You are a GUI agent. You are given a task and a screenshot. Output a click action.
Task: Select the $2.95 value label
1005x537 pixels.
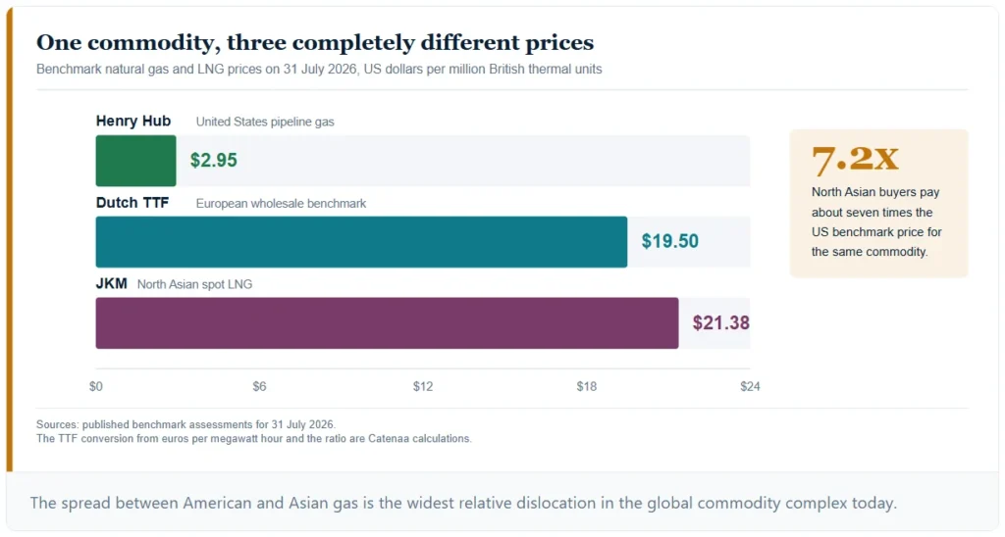(213, 160)
